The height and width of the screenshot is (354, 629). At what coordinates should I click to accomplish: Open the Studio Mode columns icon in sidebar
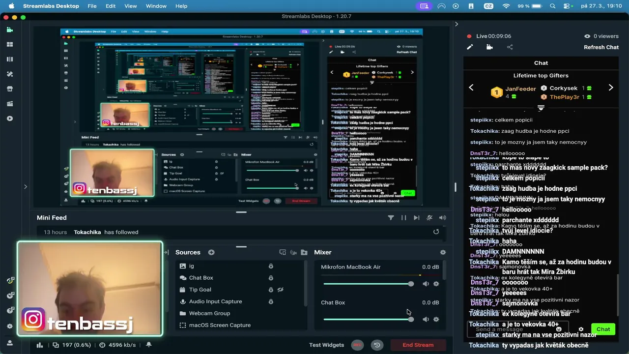click(10, 59)
